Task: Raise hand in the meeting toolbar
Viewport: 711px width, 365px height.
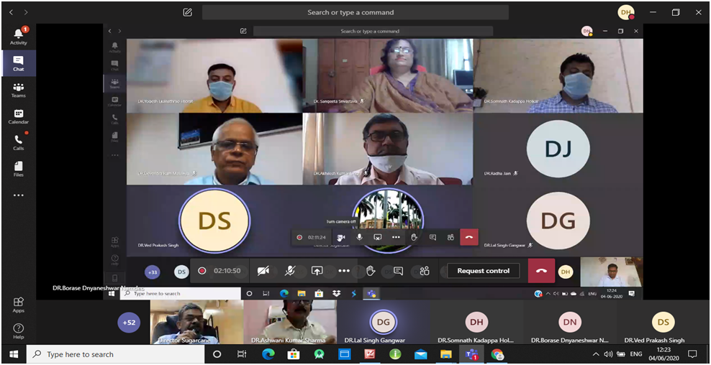Action: [x=371, y=271]
